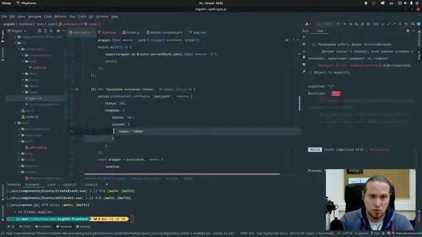The image size is (422, 237).
Task: Click the locate-in-project target icon
Action: coord(40,31)
